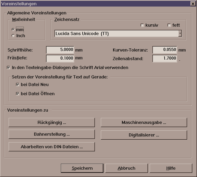Open Abarbeiten von DIN-Dateien settings
This screenshot has height=177, width=197.
[51, 147]
